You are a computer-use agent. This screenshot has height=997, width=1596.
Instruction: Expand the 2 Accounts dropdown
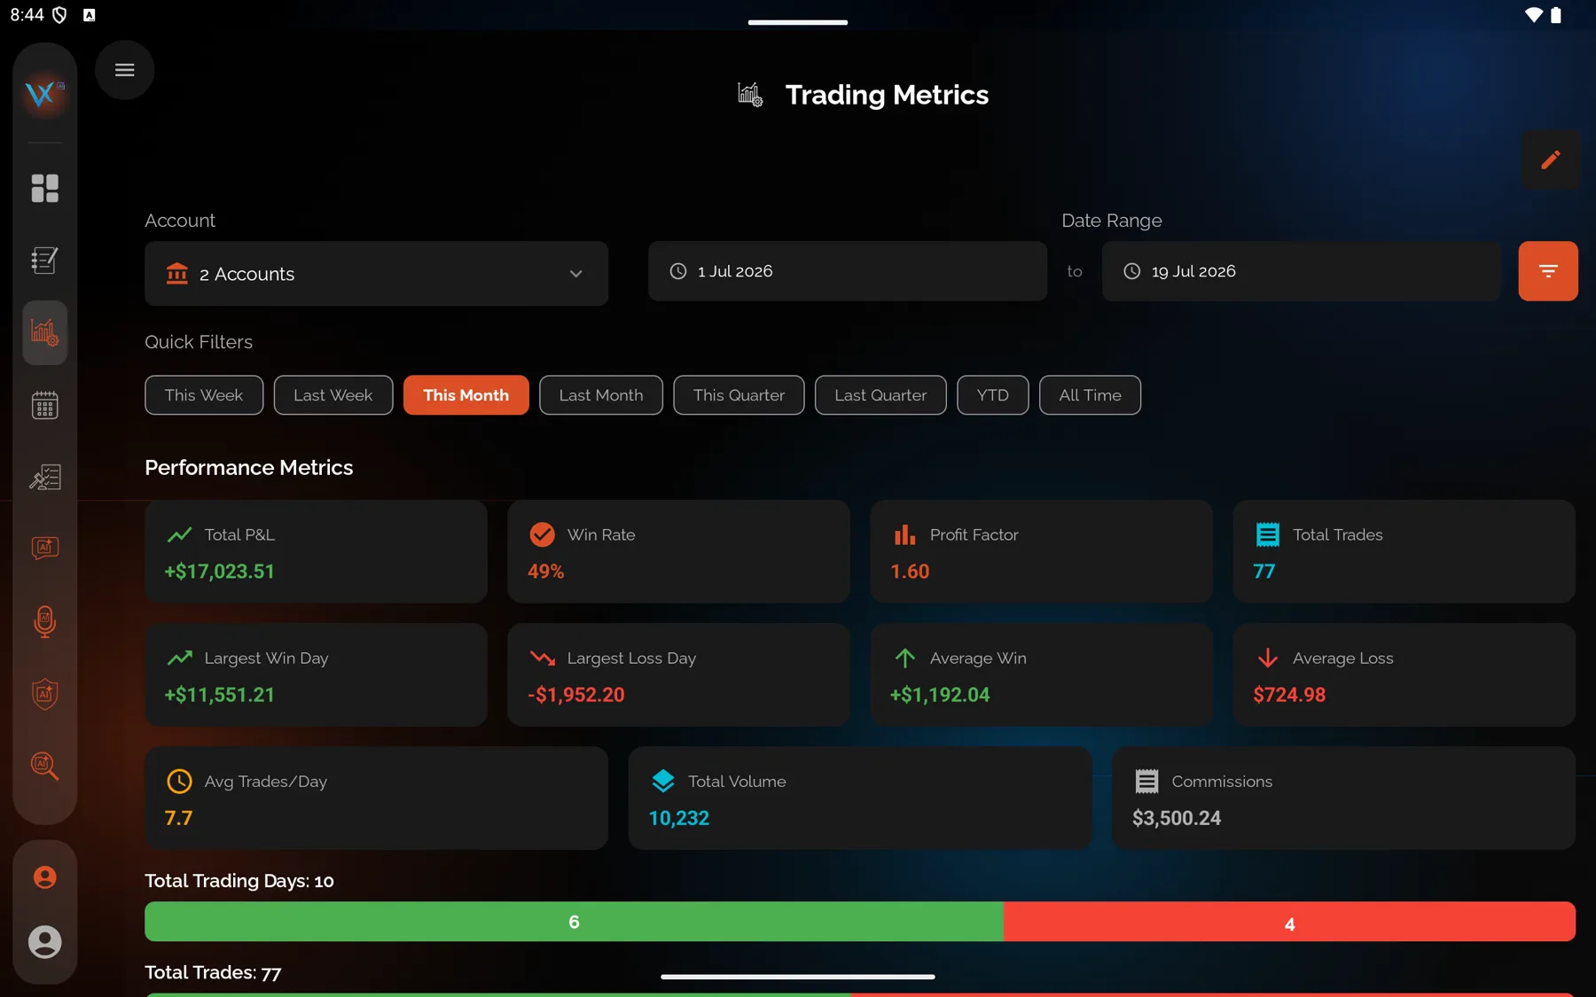click(x=376, y=274)
